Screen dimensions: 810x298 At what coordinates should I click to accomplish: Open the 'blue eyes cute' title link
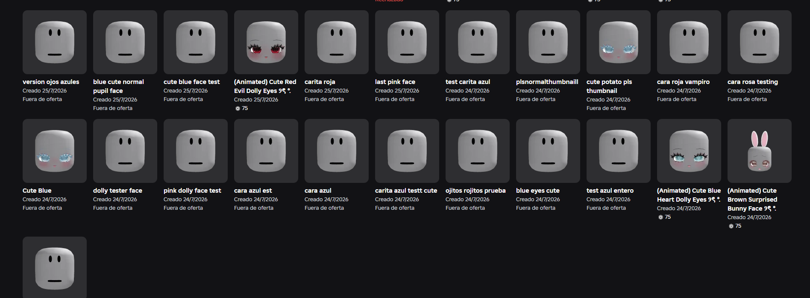(538, 191)
